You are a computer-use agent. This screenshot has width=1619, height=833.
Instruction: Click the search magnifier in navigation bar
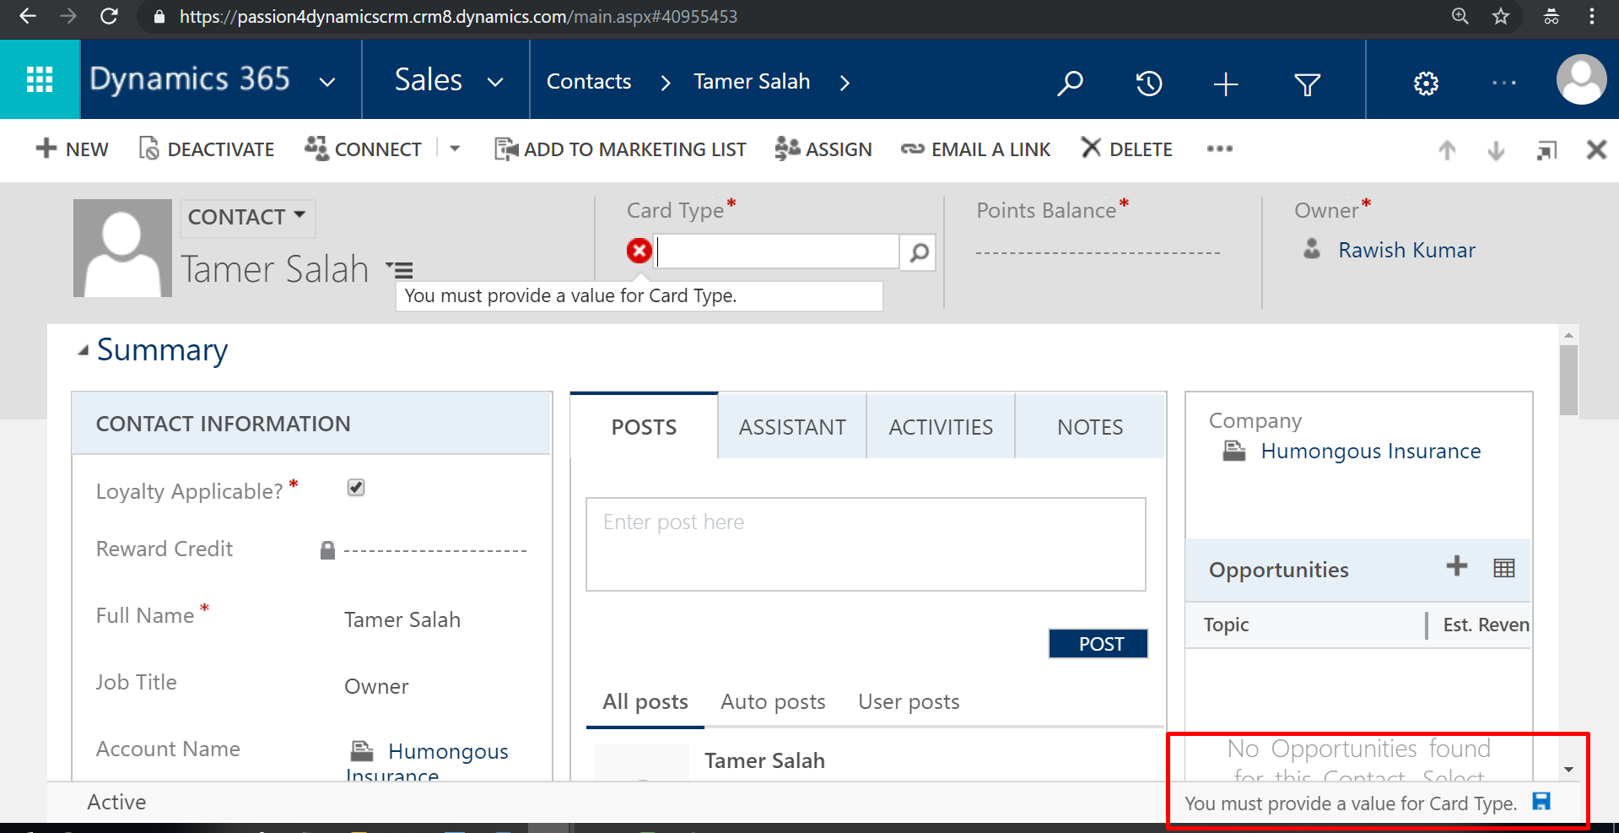(x=1070, y=83)
